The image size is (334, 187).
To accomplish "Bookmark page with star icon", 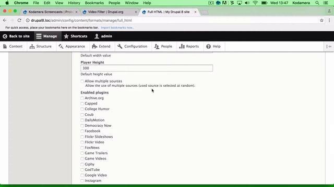I will click(x=321, y=20).
